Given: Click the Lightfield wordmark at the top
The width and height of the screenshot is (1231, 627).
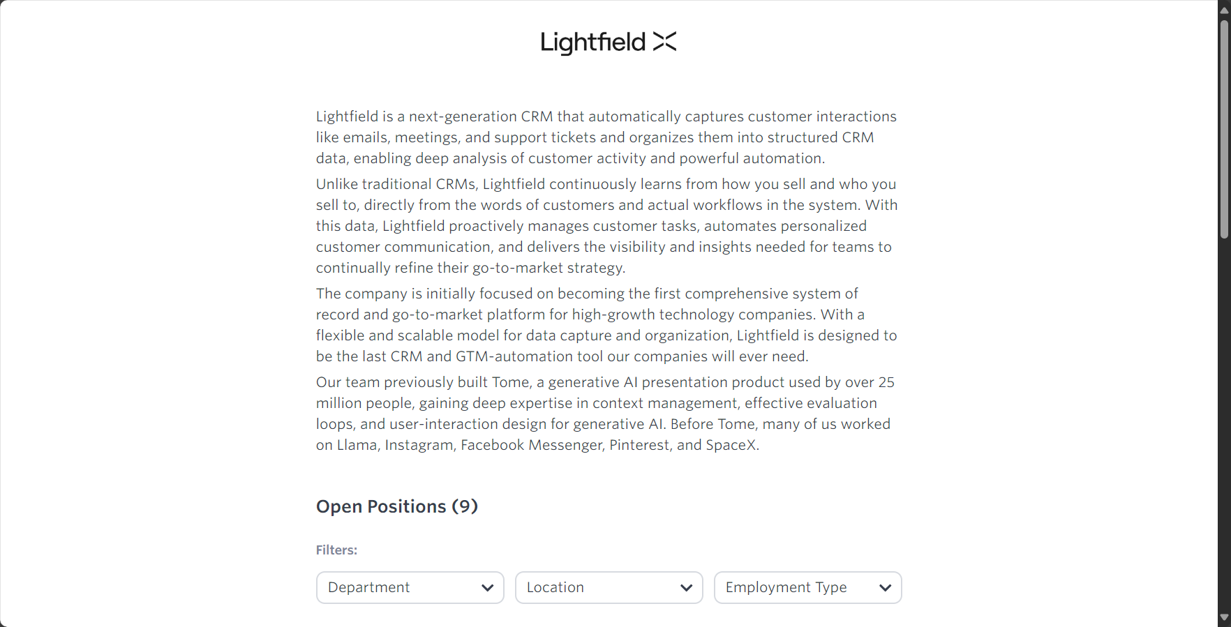Looking at the screenshot, I should pos(593,43).
